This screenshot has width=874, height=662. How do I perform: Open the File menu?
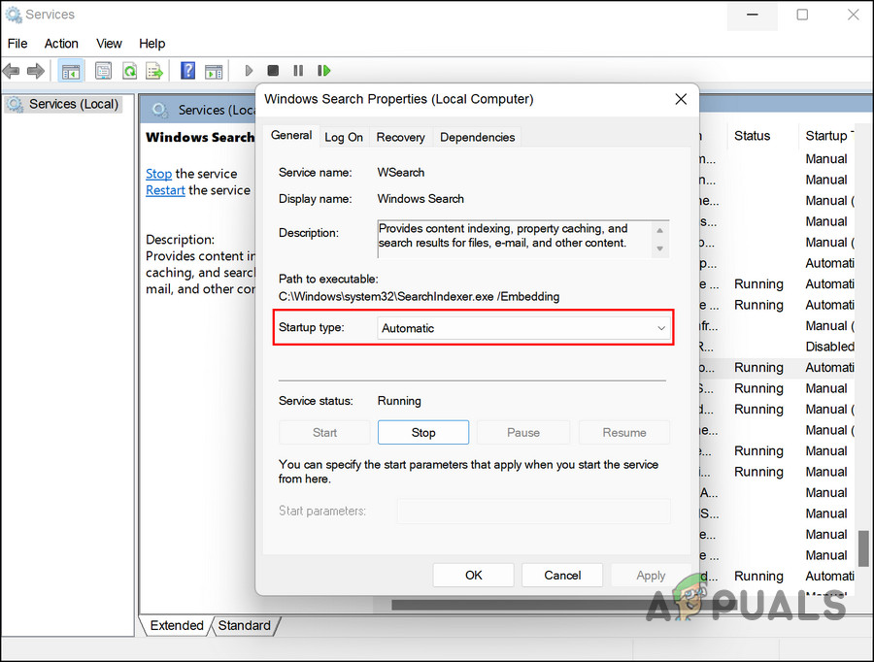(17, 44)
